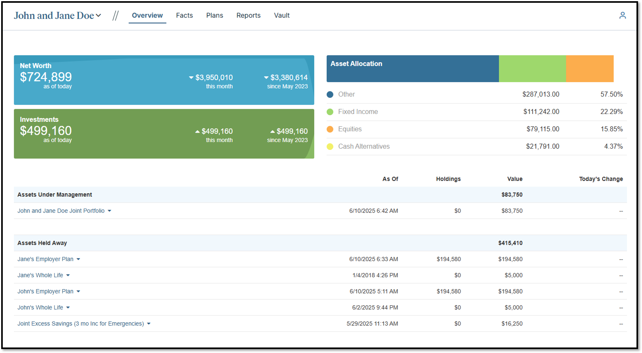Click the orange Equities legend dot
This screenshot has width=642, height=353.
pyautogui.click(x=330, y=129)
